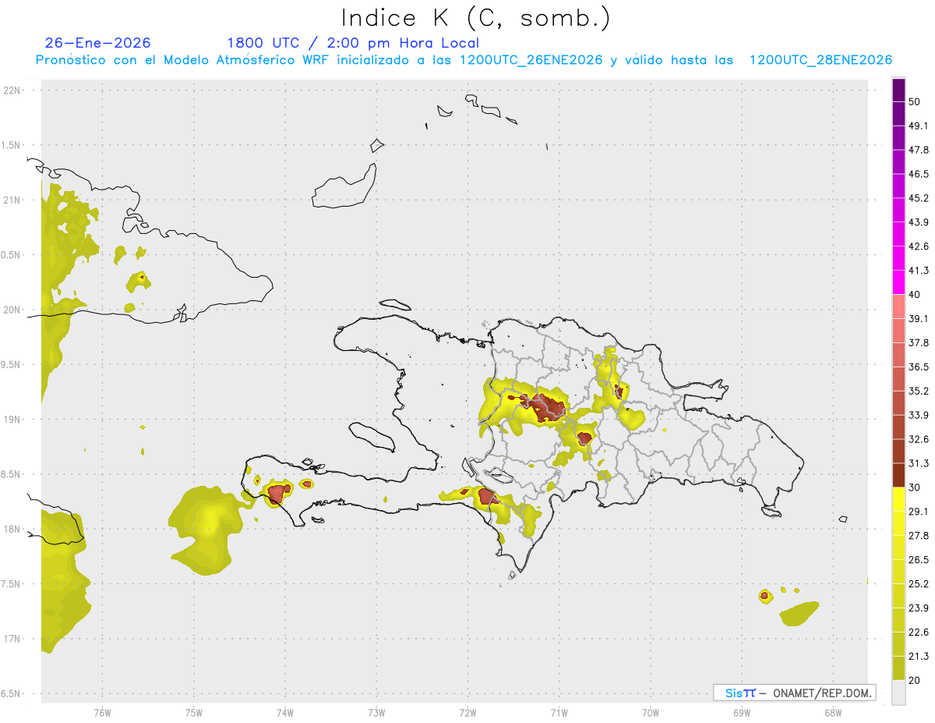
Task: Select the date text "26-Ene-2026"
Action: click(98, 43)
